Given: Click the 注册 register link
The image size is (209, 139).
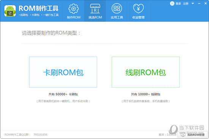Looking at the screenshot, I should click(186, 3).
